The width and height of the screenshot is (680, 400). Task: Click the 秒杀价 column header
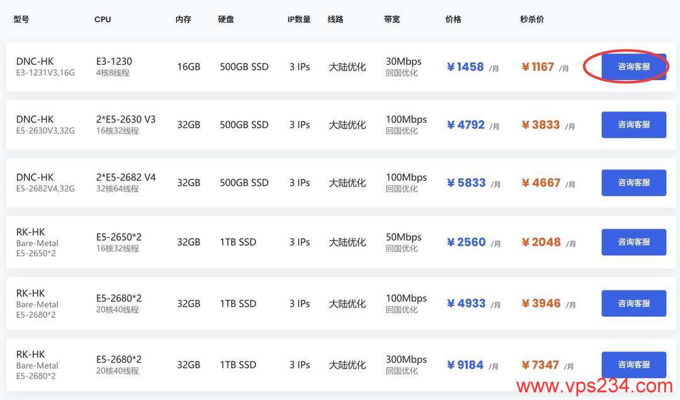click(532, 20)
